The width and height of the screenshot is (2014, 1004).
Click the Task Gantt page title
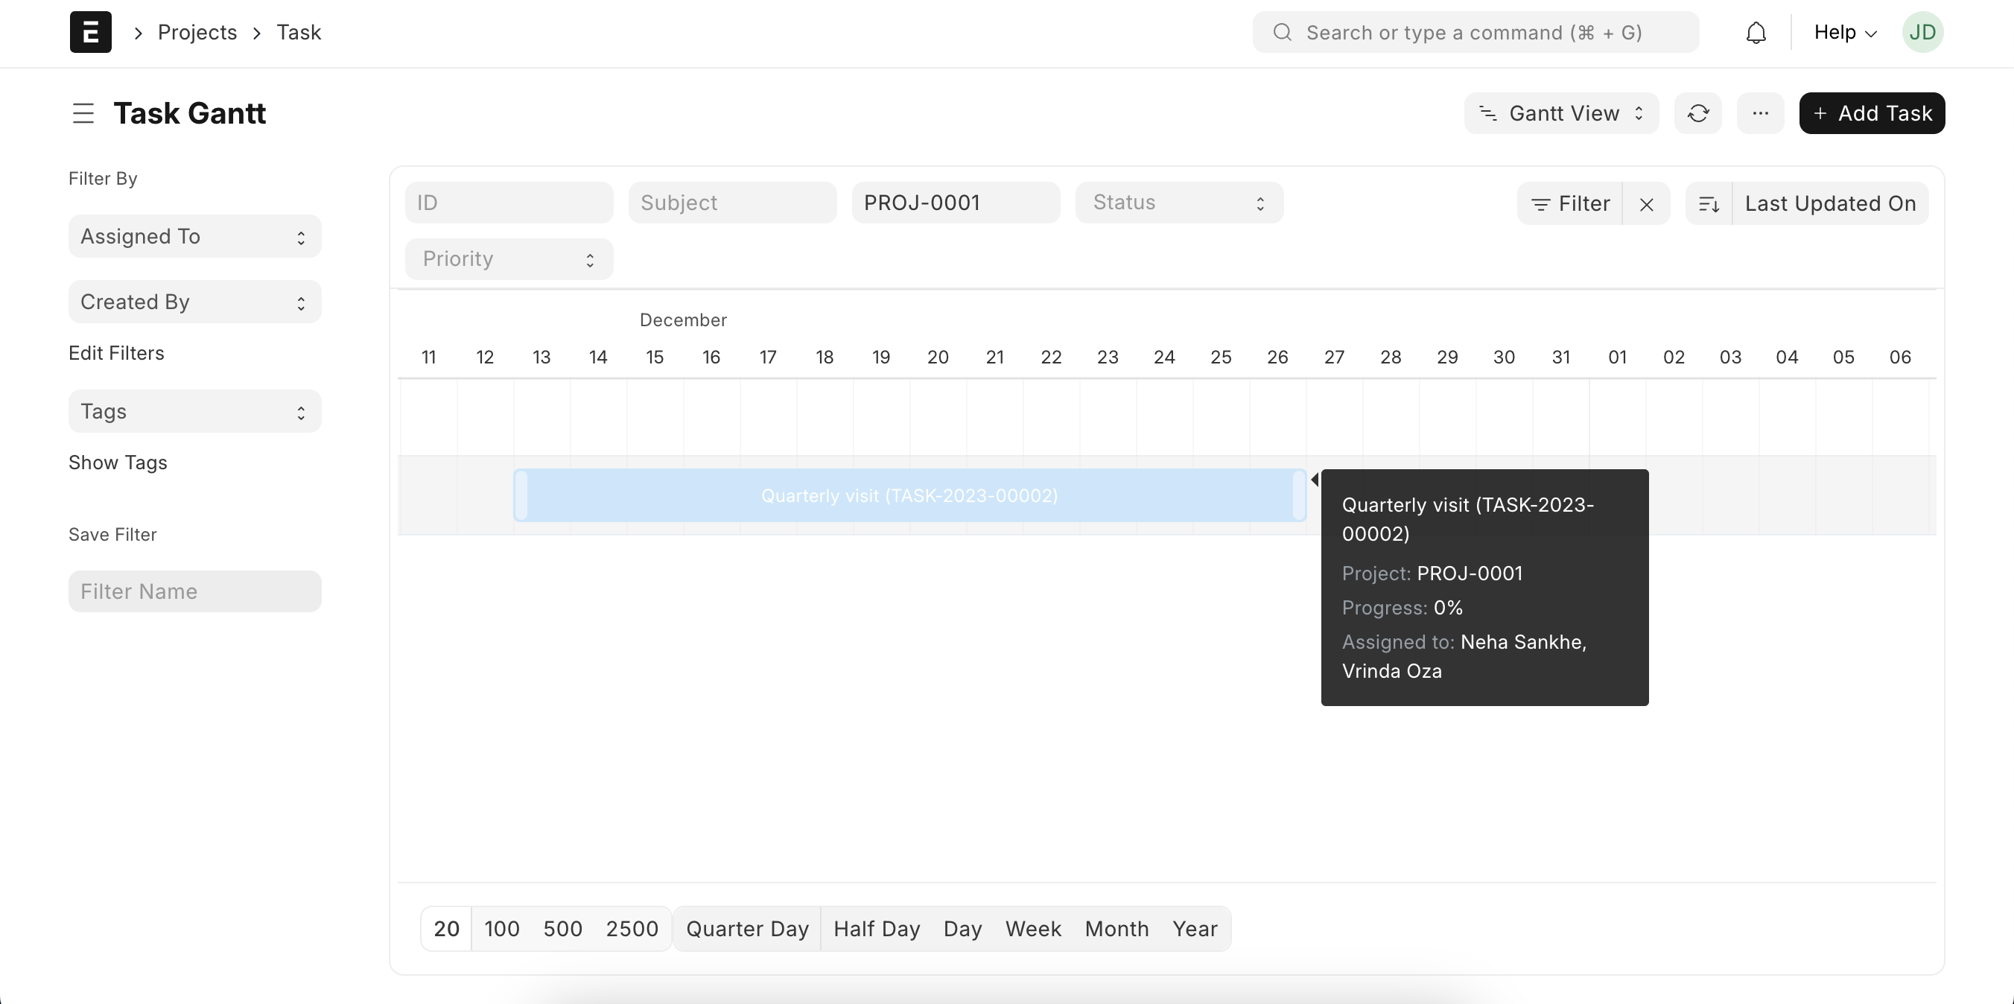pos(190,113)
